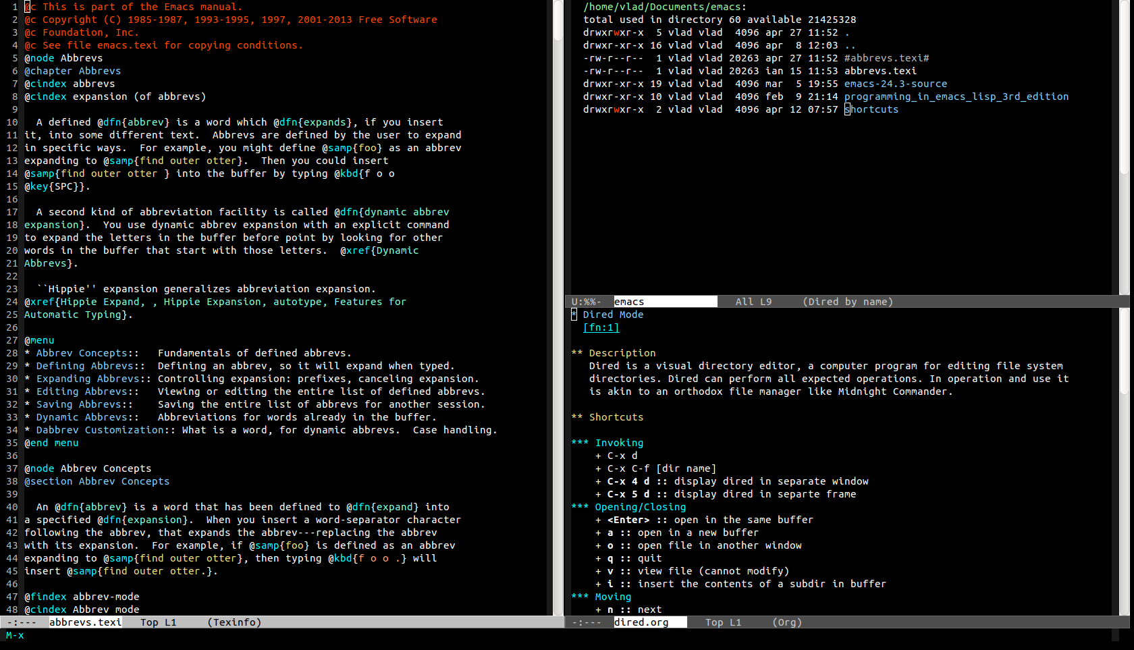Image resolution: width=1134 pixels, height=650 pixels.
Task: Click the U:%%- status flags in Dired mode line
Action: click(x=586, y=302)
